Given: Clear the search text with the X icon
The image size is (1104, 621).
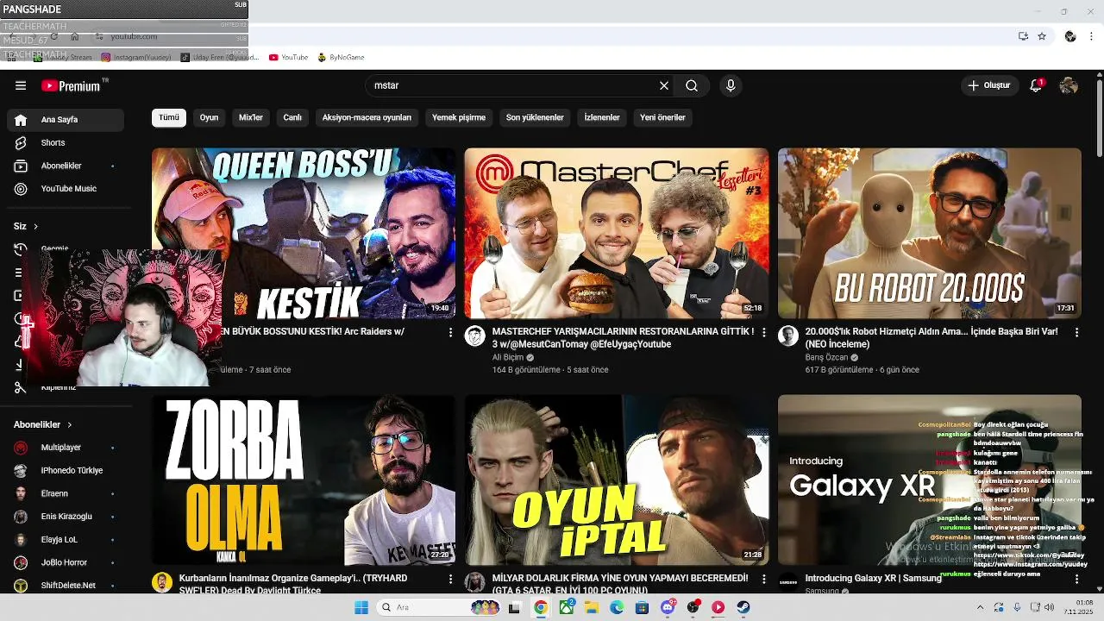Looking at the screenshot, I should click(664, 85).
